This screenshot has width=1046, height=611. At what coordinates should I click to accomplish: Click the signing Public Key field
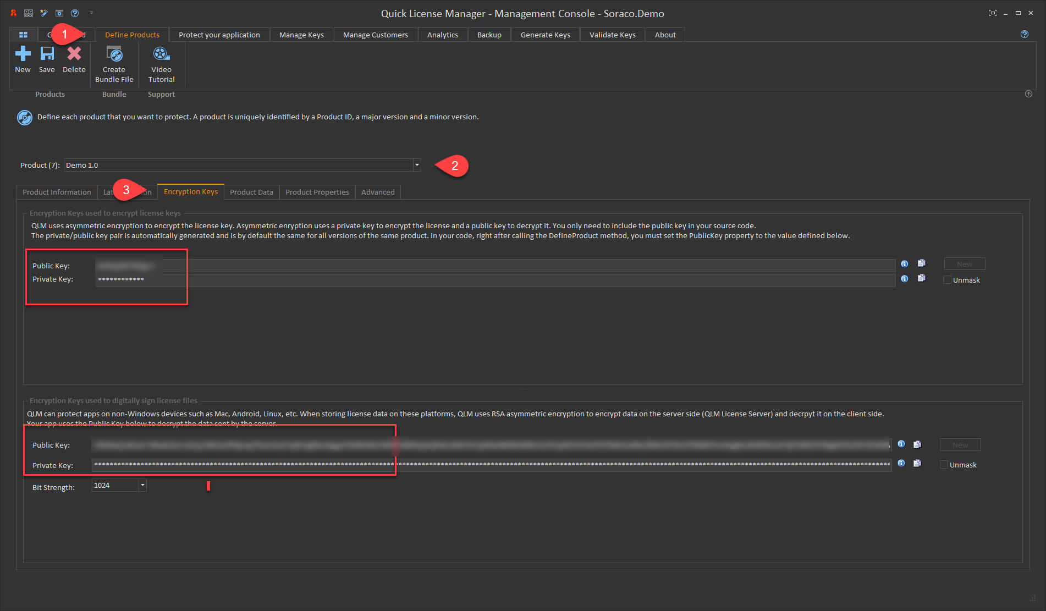tap(492, 444)
